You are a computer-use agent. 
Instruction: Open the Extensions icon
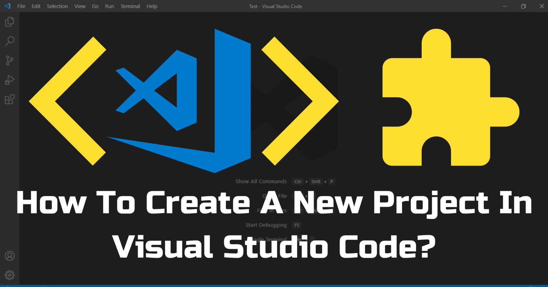click(x=9, y=100)
